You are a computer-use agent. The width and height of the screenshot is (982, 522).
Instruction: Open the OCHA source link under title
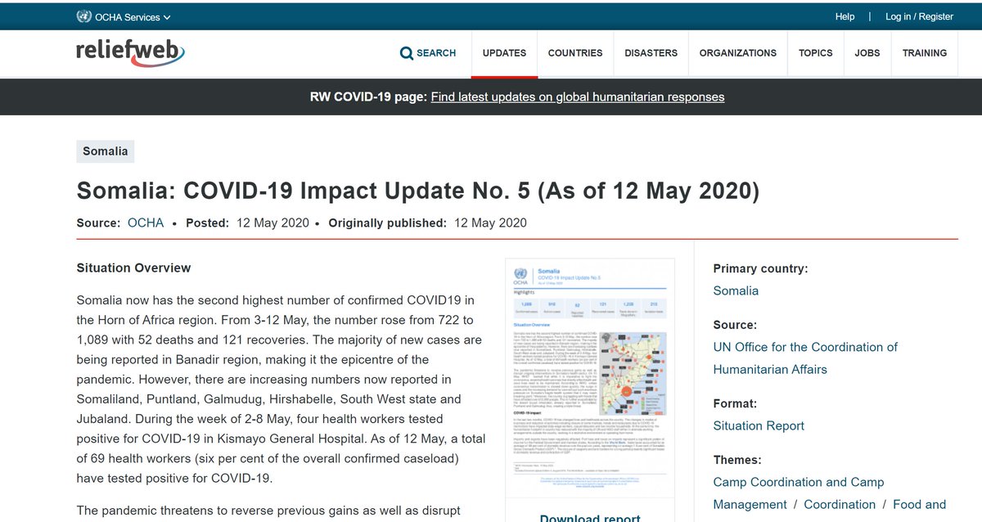(146, 223)
